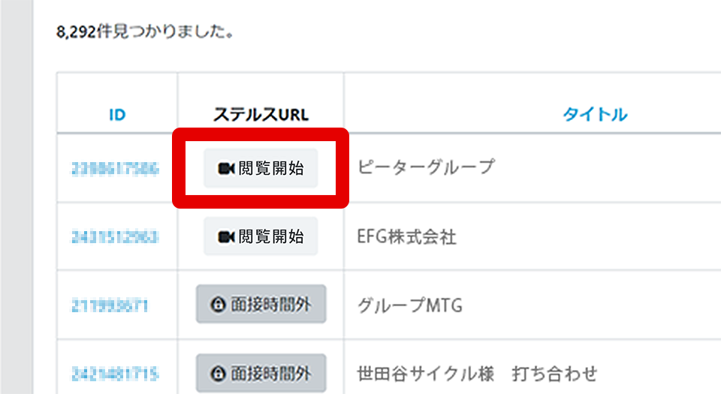Open the blurred ID link for ピーターグループ
The height and width of the screenshot is (394, 721).
coord(115,169)
